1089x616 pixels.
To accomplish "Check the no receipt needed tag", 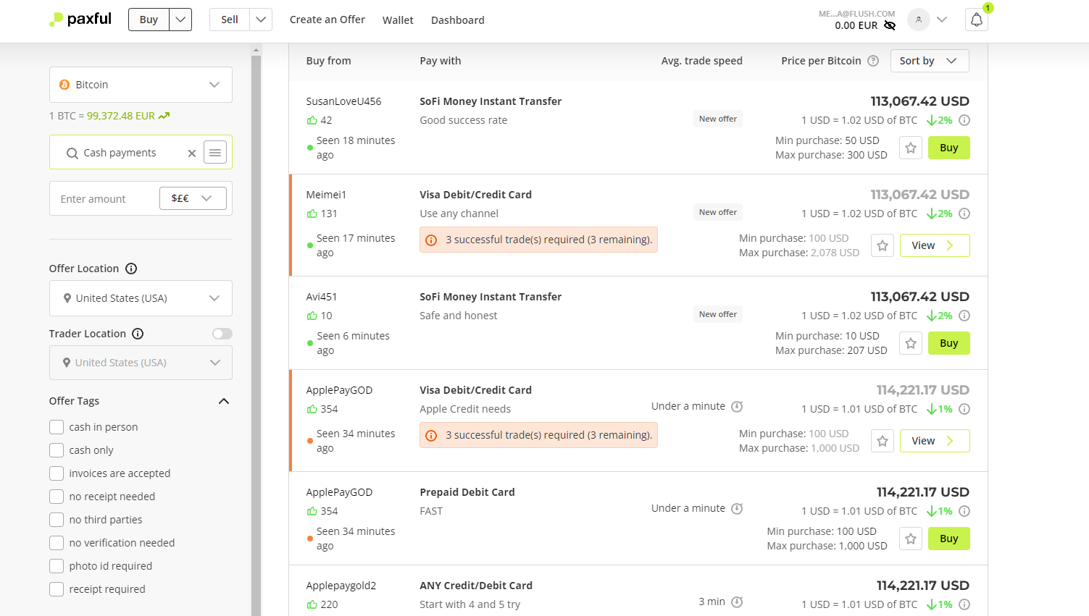I will [57, 497].
